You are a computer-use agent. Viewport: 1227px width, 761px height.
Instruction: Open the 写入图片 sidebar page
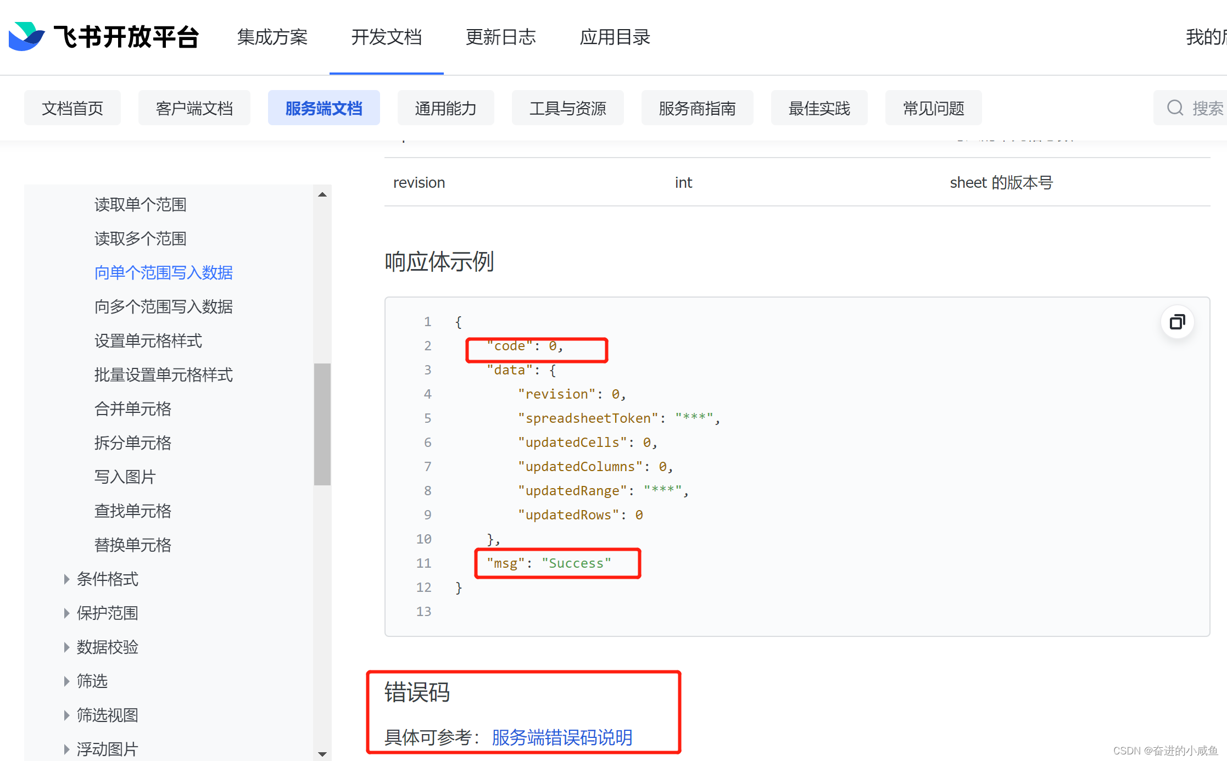click(125, 477)
